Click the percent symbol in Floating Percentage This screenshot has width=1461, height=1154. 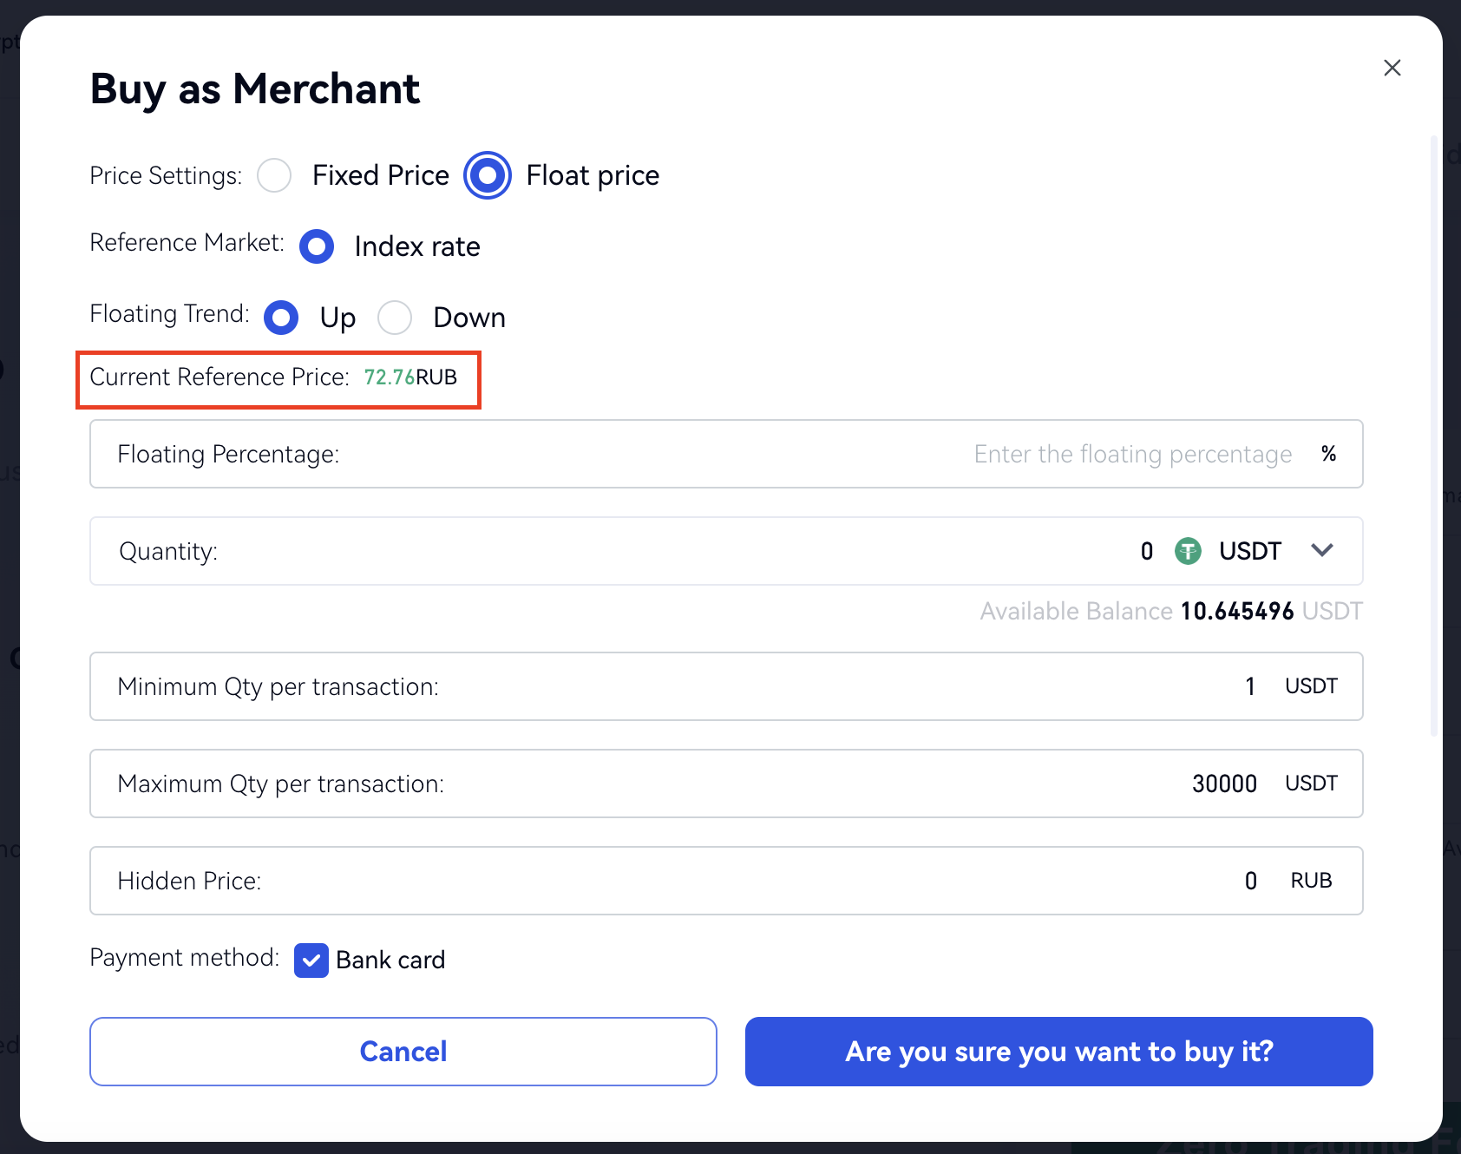[1328, 454]
